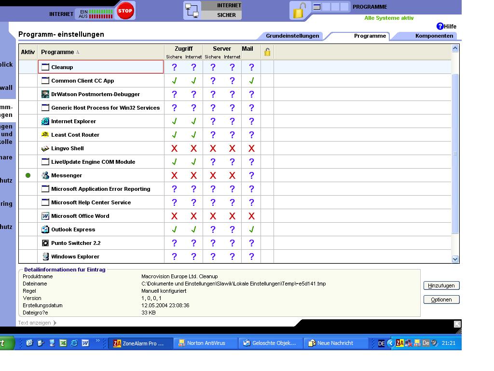Open the Geloschte Objekte taskbar button
This screenshot has width=494, height=371.
coord(271,343)
